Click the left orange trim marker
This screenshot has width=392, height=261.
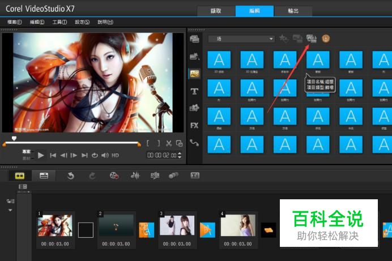(4, 144)
